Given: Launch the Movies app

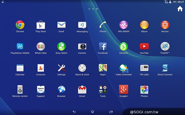Looking at the screenshot, I should click(x=165, y=25).
